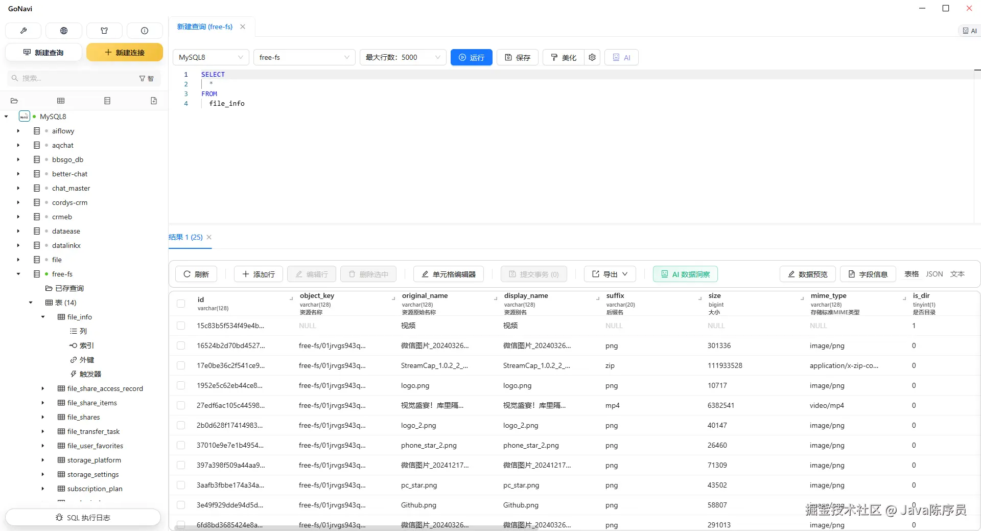Check the row with id 27edf6ac105c44598...

coord(181,405)
